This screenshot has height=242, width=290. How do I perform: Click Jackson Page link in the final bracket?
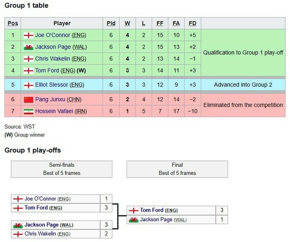(156, 220)
